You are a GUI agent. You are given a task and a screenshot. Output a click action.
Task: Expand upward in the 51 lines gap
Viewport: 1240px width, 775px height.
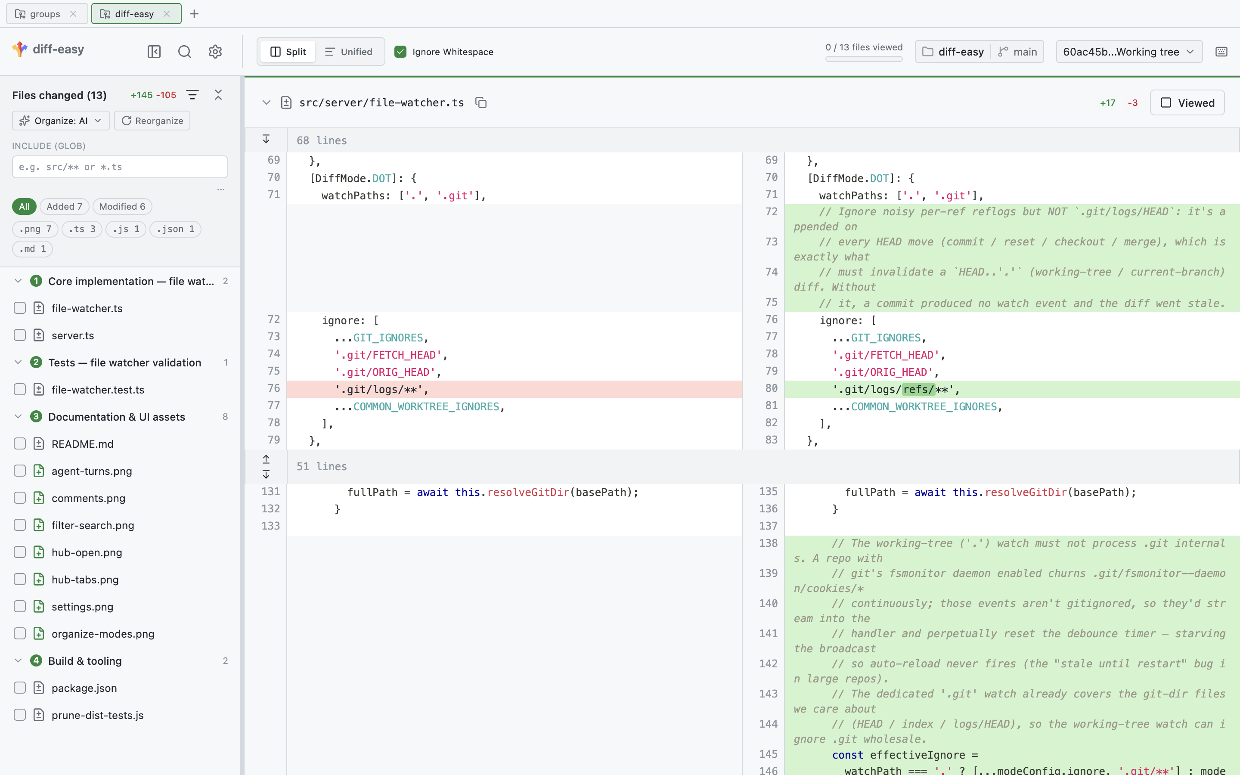266,459
